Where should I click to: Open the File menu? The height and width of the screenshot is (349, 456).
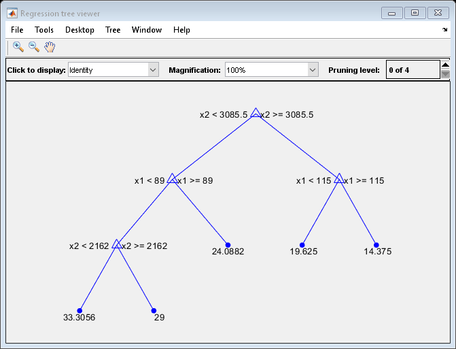(17, 30)
